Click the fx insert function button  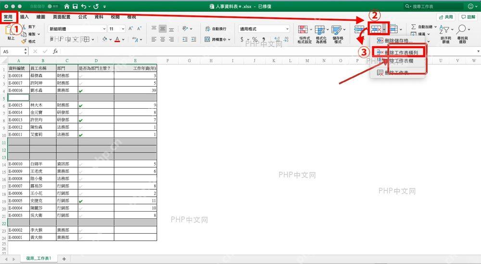[55, 51]
